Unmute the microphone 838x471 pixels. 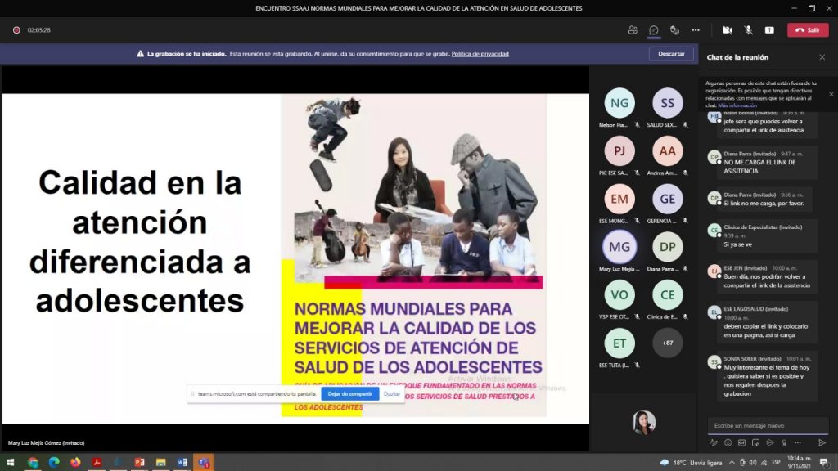click(748, 30)
